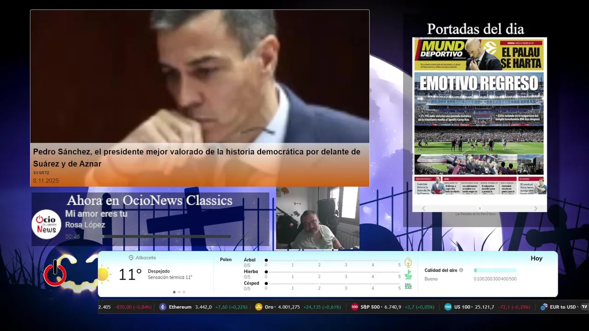Click the elapsed time '00:46'
Screen dimensions: 589x331
click(x=73, y=236)
